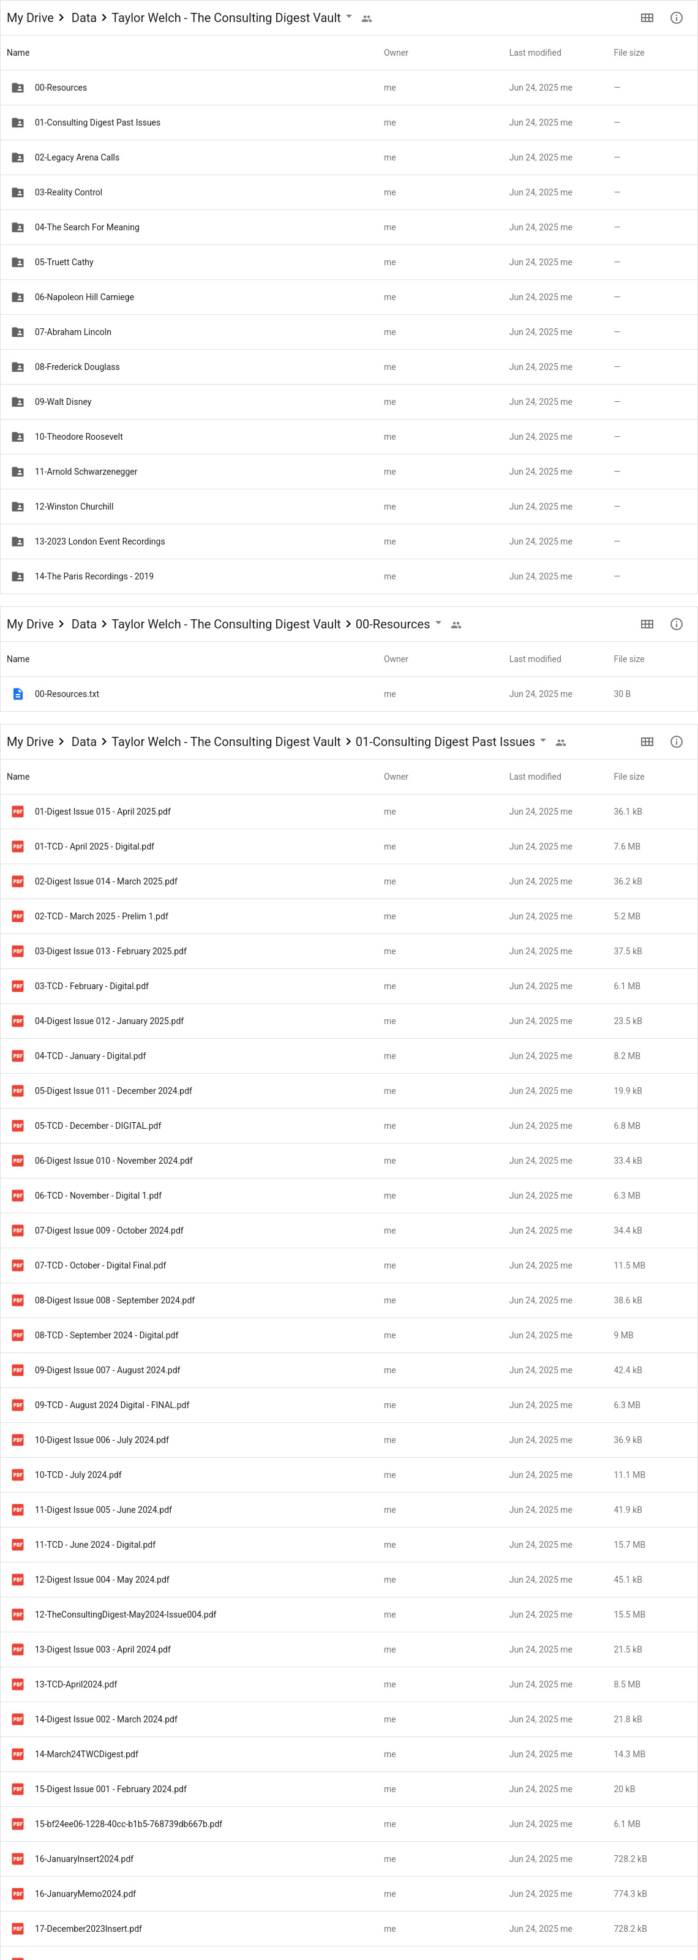Click folder icon of 07-Abraham Lincoln

18,333
